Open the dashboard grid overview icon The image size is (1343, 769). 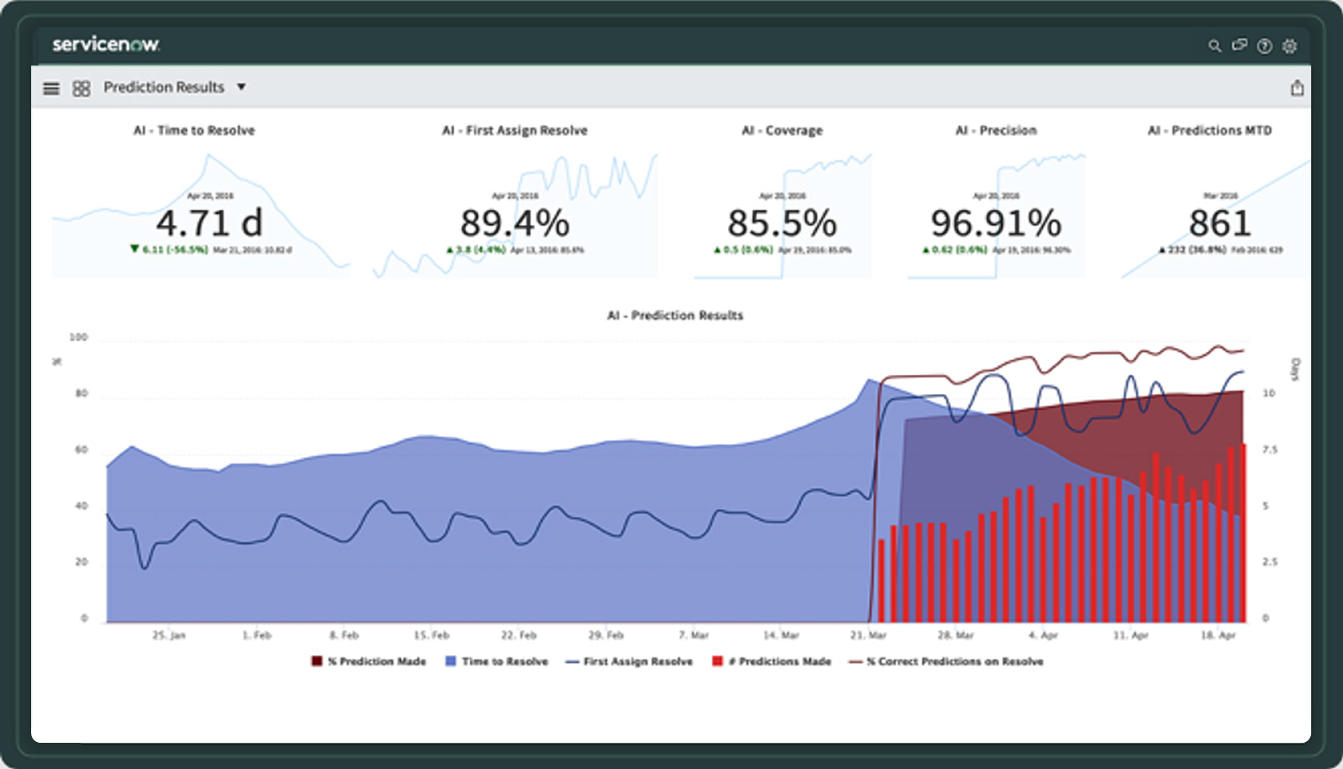click(81, 88)
